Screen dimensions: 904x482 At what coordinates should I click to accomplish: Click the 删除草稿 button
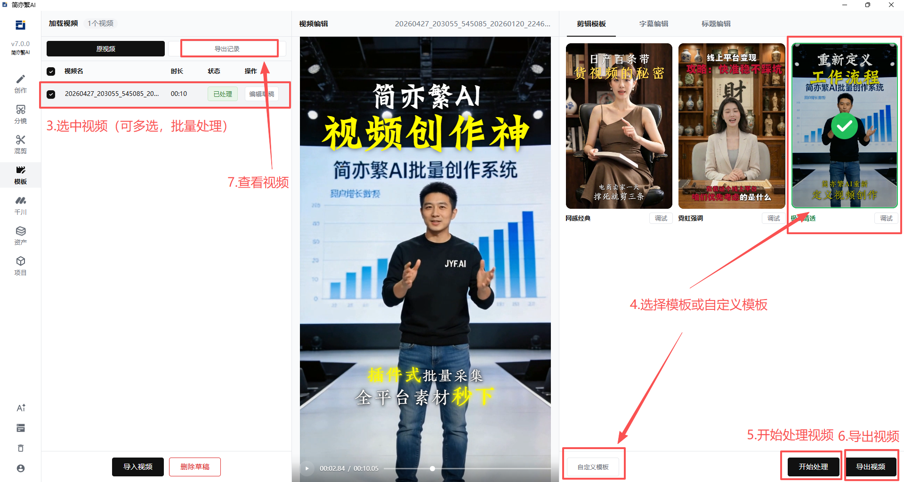pos(195,467)
